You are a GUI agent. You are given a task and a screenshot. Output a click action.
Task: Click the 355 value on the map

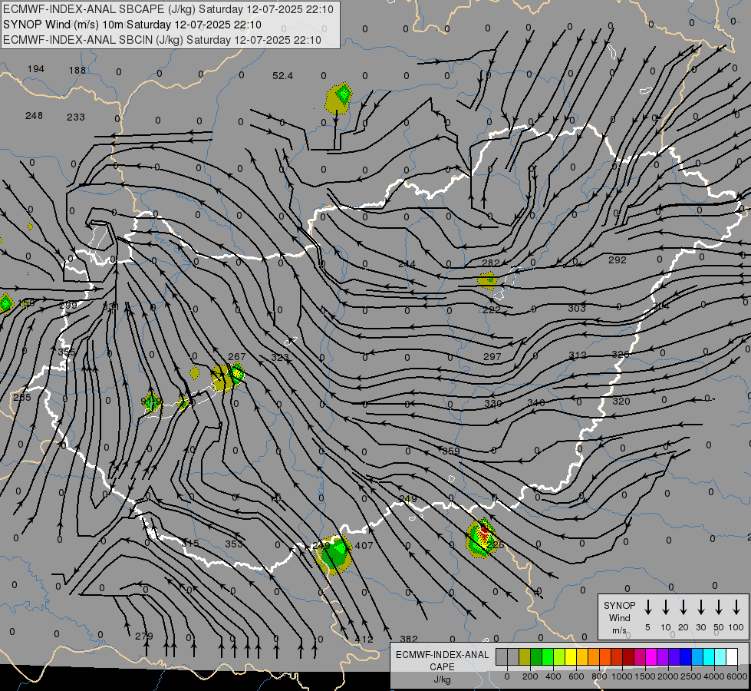[x=67, y=352]
